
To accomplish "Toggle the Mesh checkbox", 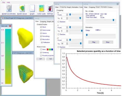I will coord(41,27).
